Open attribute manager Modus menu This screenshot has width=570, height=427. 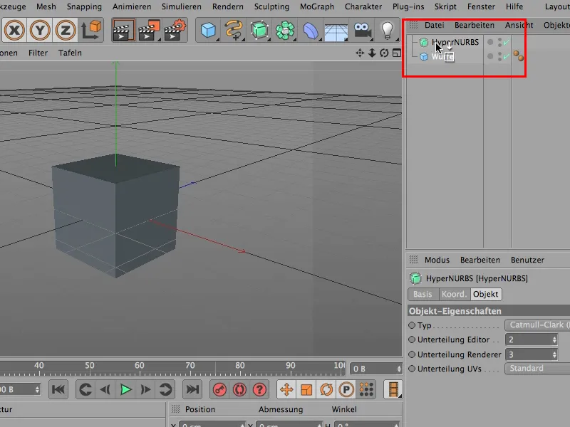(x=437, y=260)
